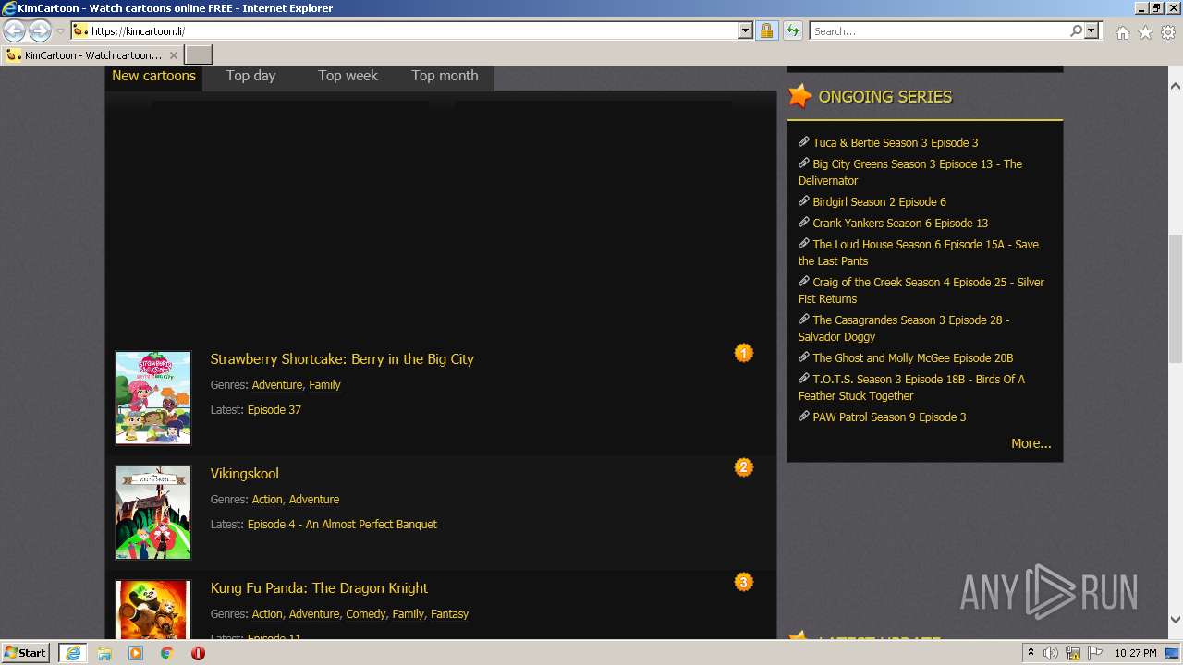Viewport: 1183px width, 665px height.
Task: Open the browser Home icon
Action: pos(1122,32)
